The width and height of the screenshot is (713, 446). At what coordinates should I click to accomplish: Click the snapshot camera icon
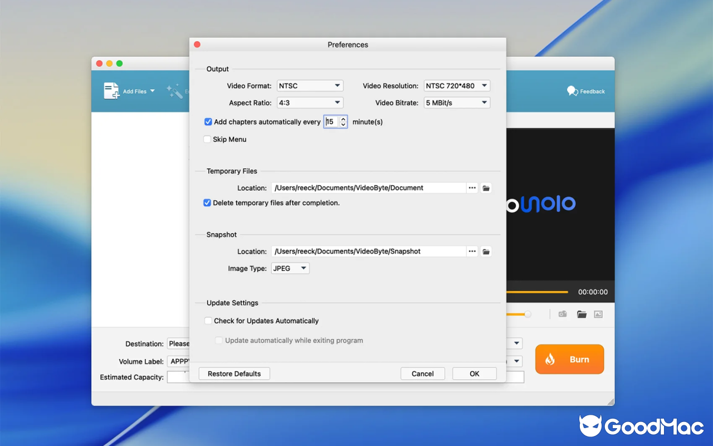[x=562, y=314]
